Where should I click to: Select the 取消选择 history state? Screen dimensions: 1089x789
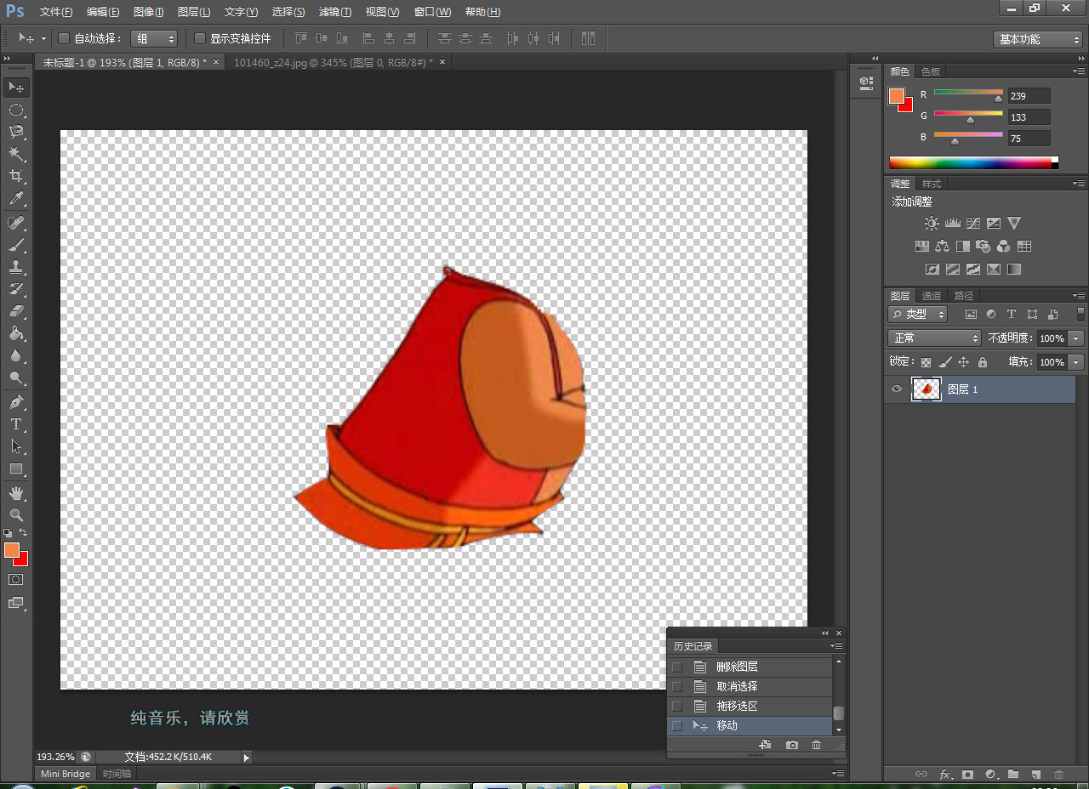coord(737,686)
